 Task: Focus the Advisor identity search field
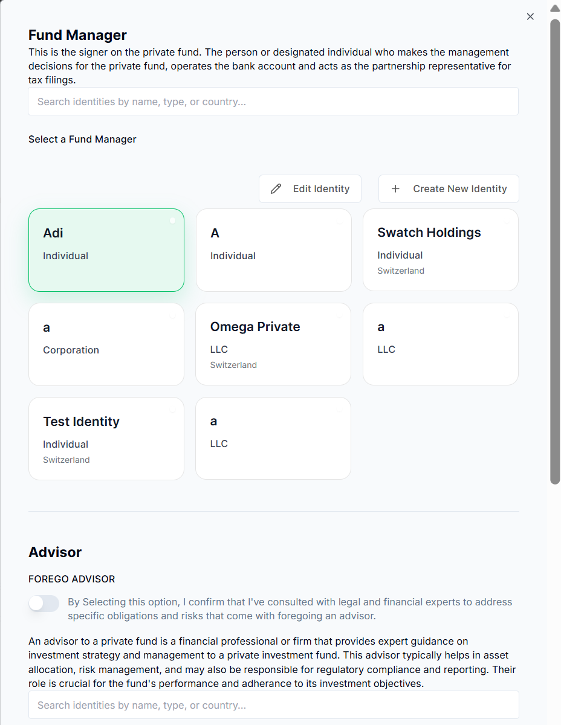click(273, 705)
